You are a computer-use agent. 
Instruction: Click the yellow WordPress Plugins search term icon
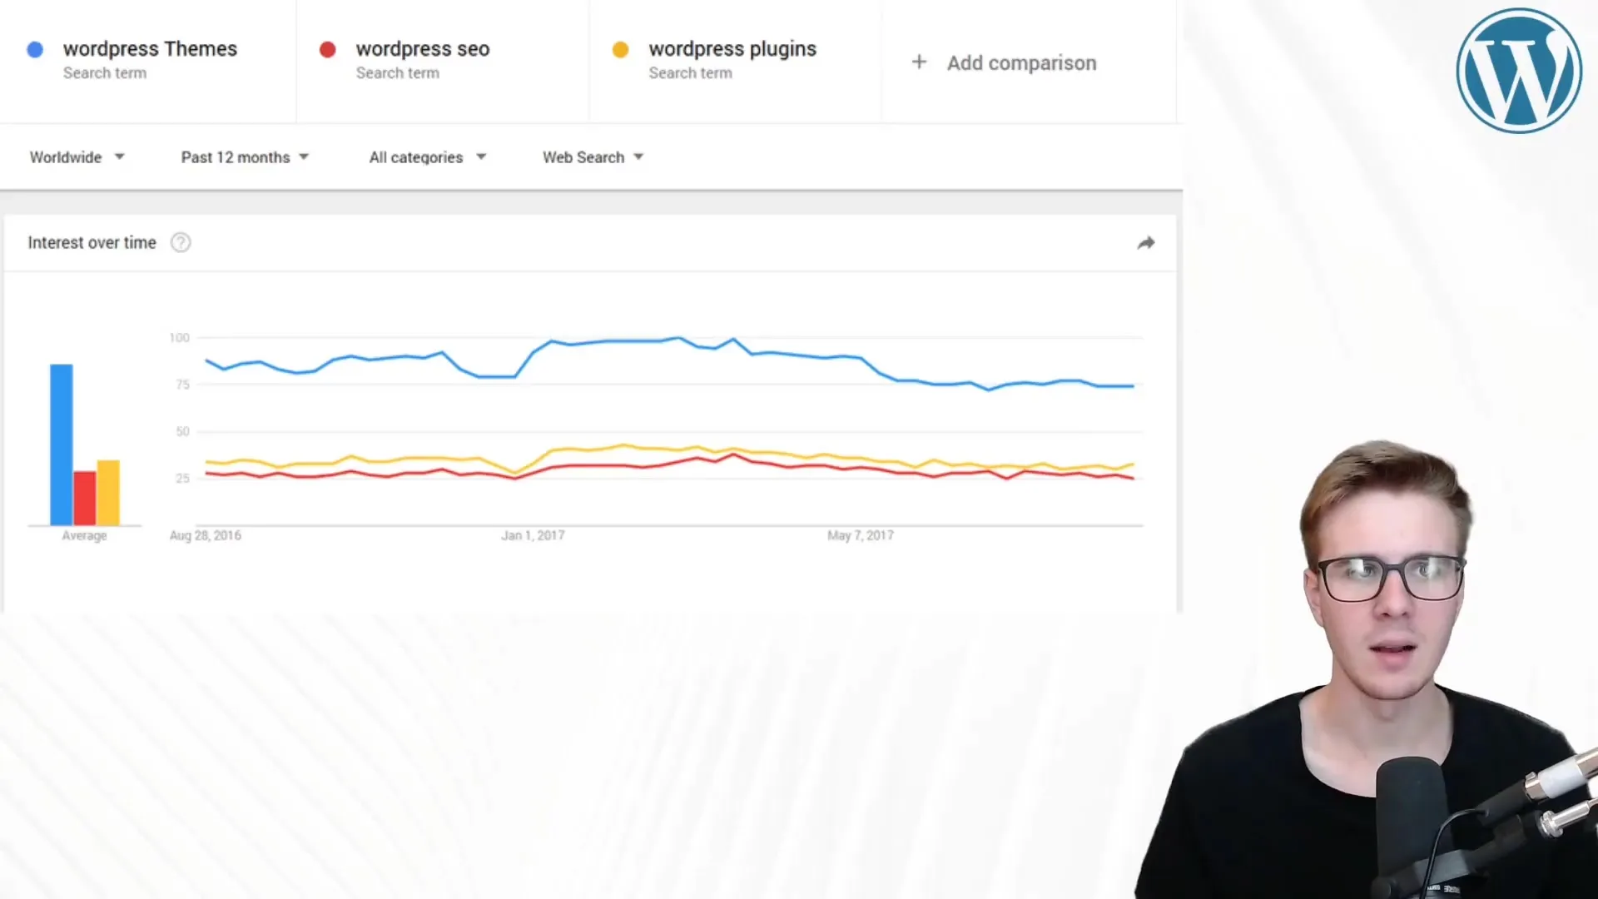click(619, 48)
